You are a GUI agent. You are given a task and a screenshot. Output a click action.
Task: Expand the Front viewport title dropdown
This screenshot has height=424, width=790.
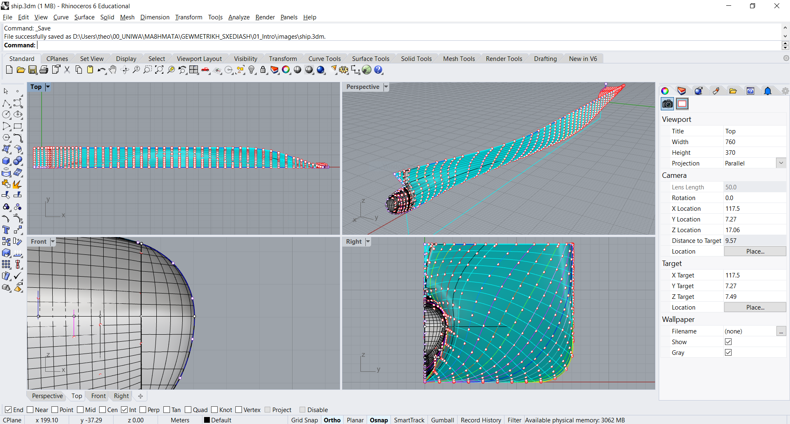click(x=53, y=242)
